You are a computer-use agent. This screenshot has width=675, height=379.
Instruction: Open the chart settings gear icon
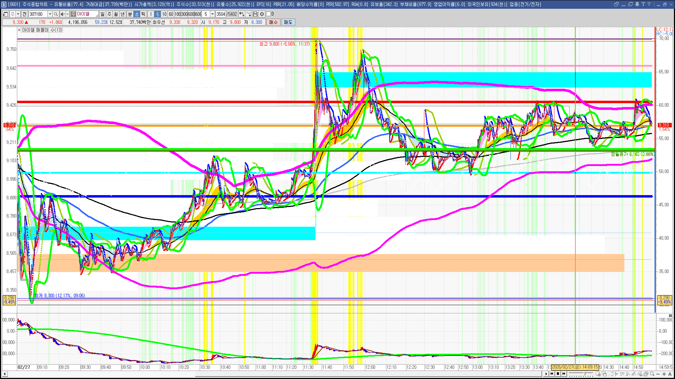[x=262, y=14]
